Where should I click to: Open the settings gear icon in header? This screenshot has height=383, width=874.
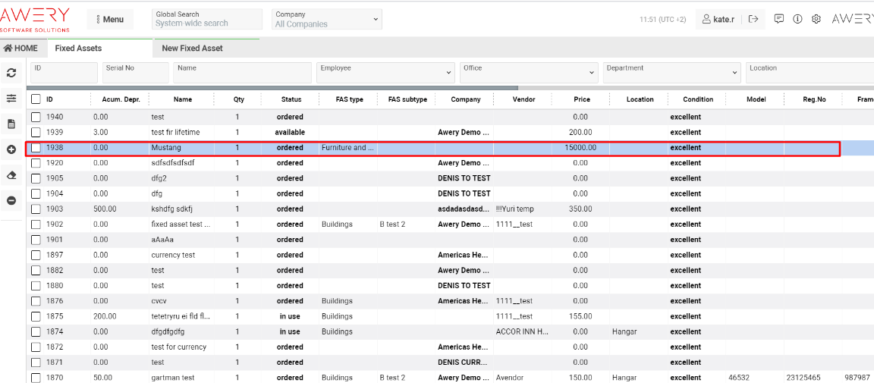pyautogui.click(x=816, y=19)
